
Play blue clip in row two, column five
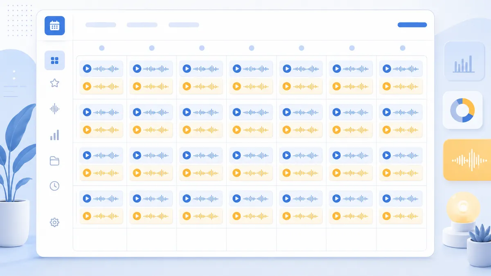coord(286,112)
